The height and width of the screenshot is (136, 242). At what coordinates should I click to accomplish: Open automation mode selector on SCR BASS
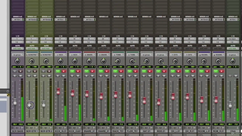pyautogui.click(x=18, y=48)
